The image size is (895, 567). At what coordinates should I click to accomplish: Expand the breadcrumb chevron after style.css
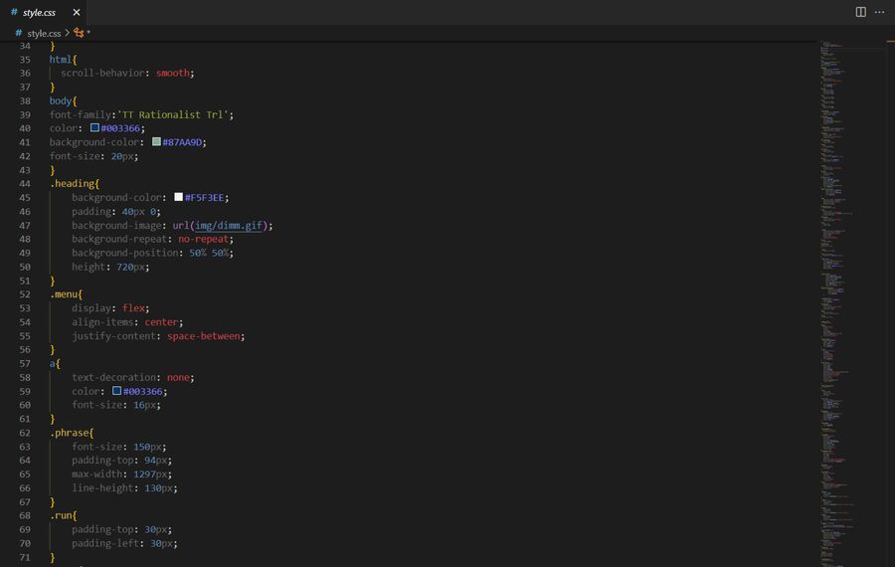pyautogui.click(x=68, y=33)
